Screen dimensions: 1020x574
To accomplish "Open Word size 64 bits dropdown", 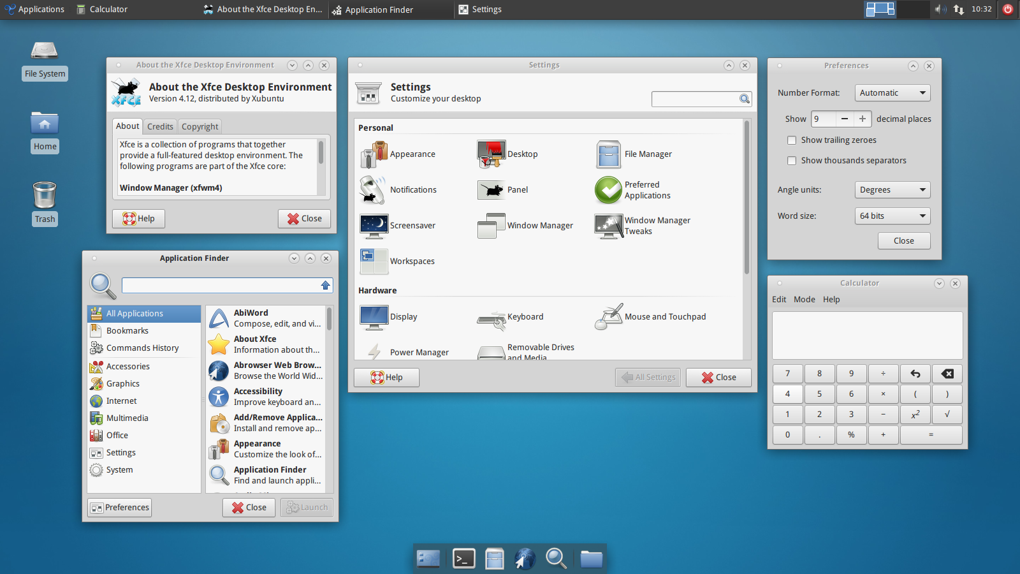I will coord(892,216).
